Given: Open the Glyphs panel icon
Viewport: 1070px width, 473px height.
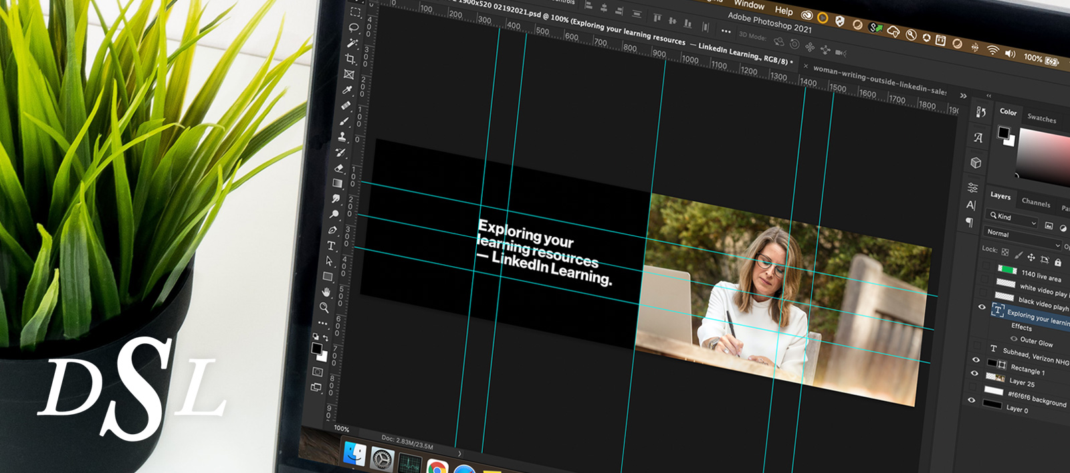Looking at the screenshot, I should [978, 138].
